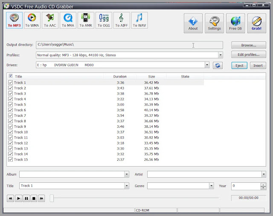Start ripping with the Grab! icon
This screenshot has width=273, height=216.
257,23
